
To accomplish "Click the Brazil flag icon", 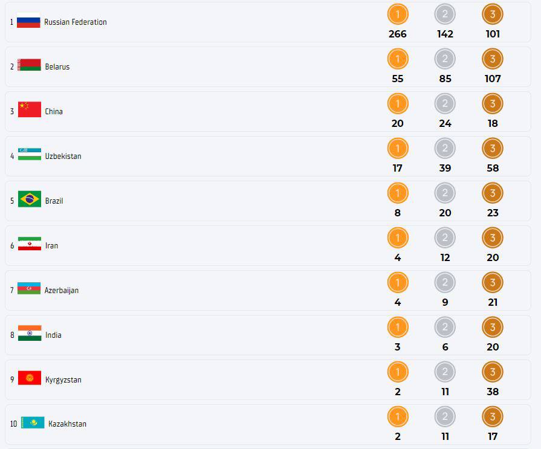I will tap(30, 199).
